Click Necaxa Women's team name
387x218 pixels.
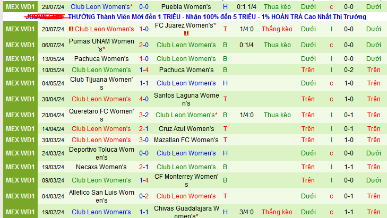tap(101, 167)
